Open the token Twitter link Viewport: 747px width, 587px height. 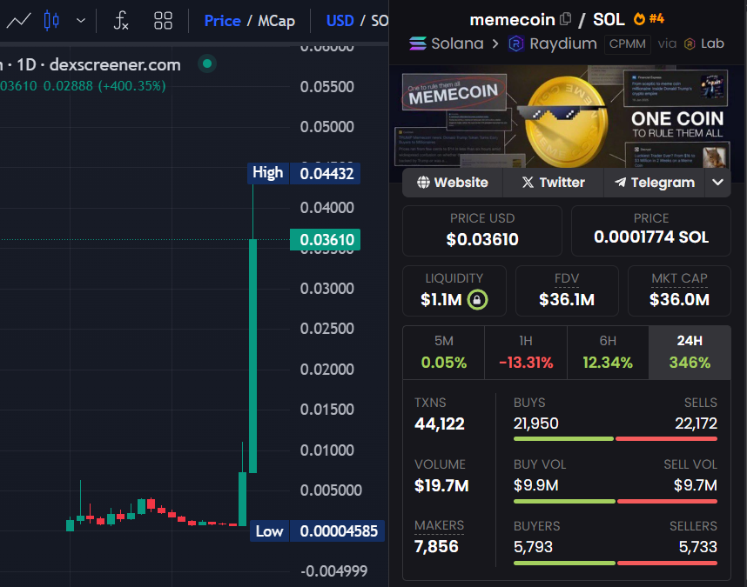click(x=553, y=183)
